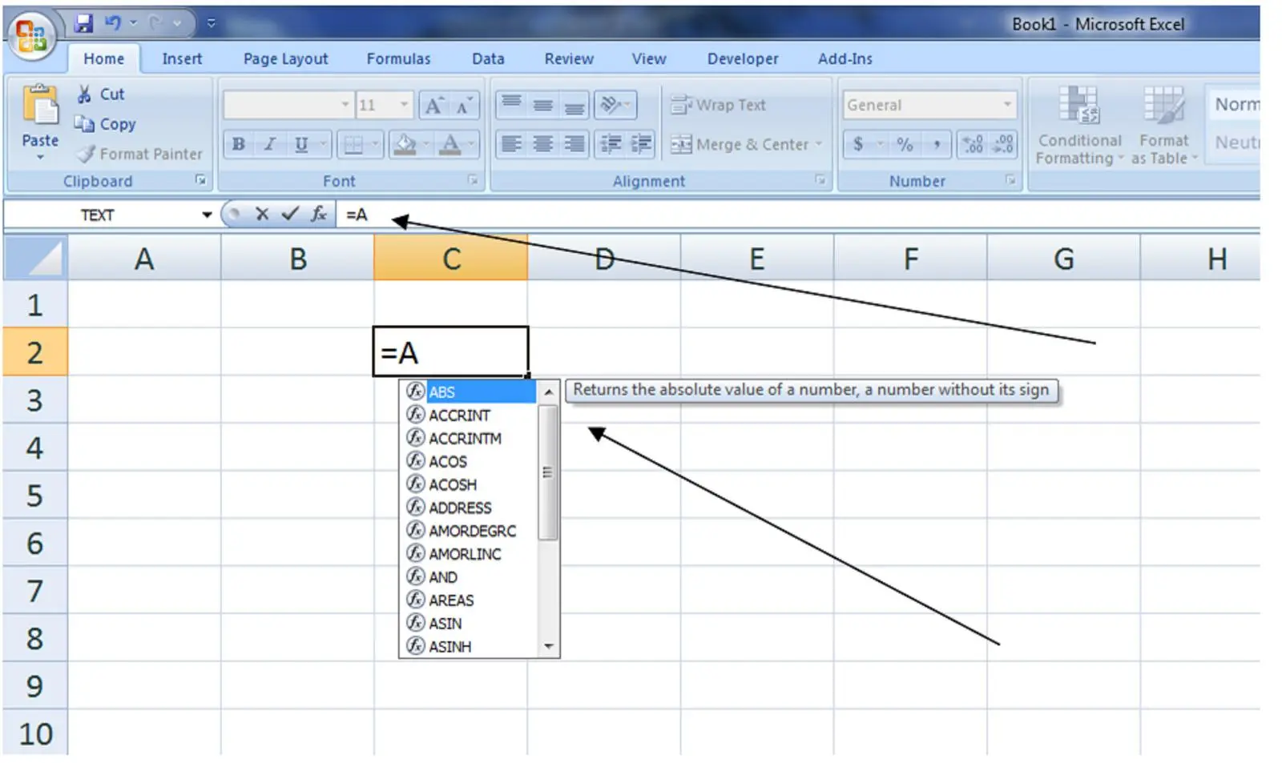Open the Insert tab
Image resolution: width=1282 pixels, height=763 pixels.
pos(182,59)
